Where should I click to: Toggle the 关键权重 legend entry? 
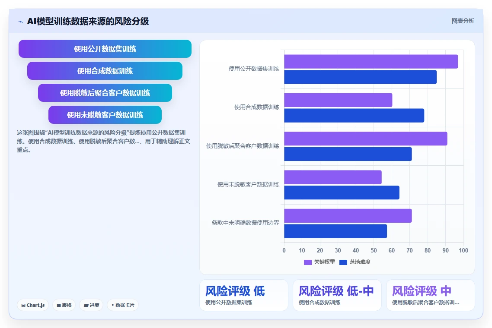[319, 262]
